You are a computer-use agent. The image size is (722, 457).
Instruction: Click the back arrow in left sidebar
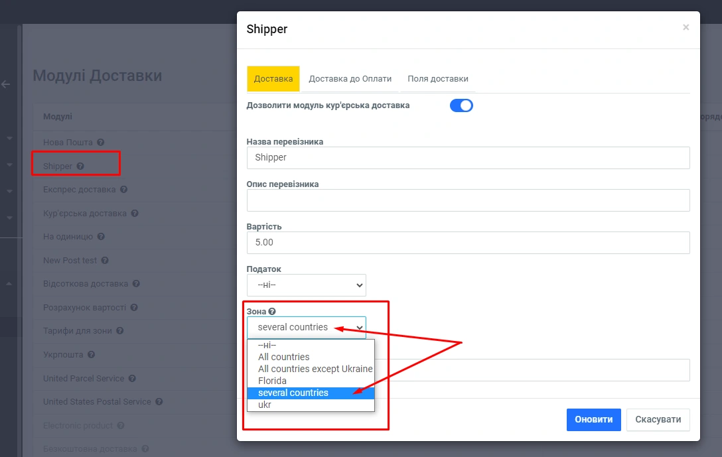6,84
